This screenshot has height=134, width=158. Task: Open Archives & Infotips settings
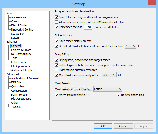(23, 70)
